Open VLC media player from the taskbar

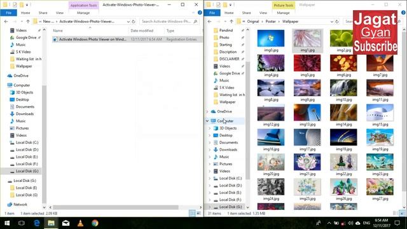pos(80,223)
